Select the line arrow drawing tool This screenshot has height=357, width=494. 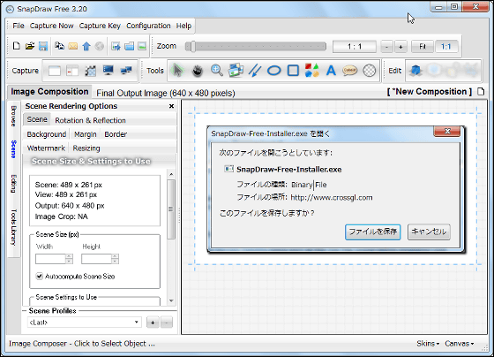[255, 71]
